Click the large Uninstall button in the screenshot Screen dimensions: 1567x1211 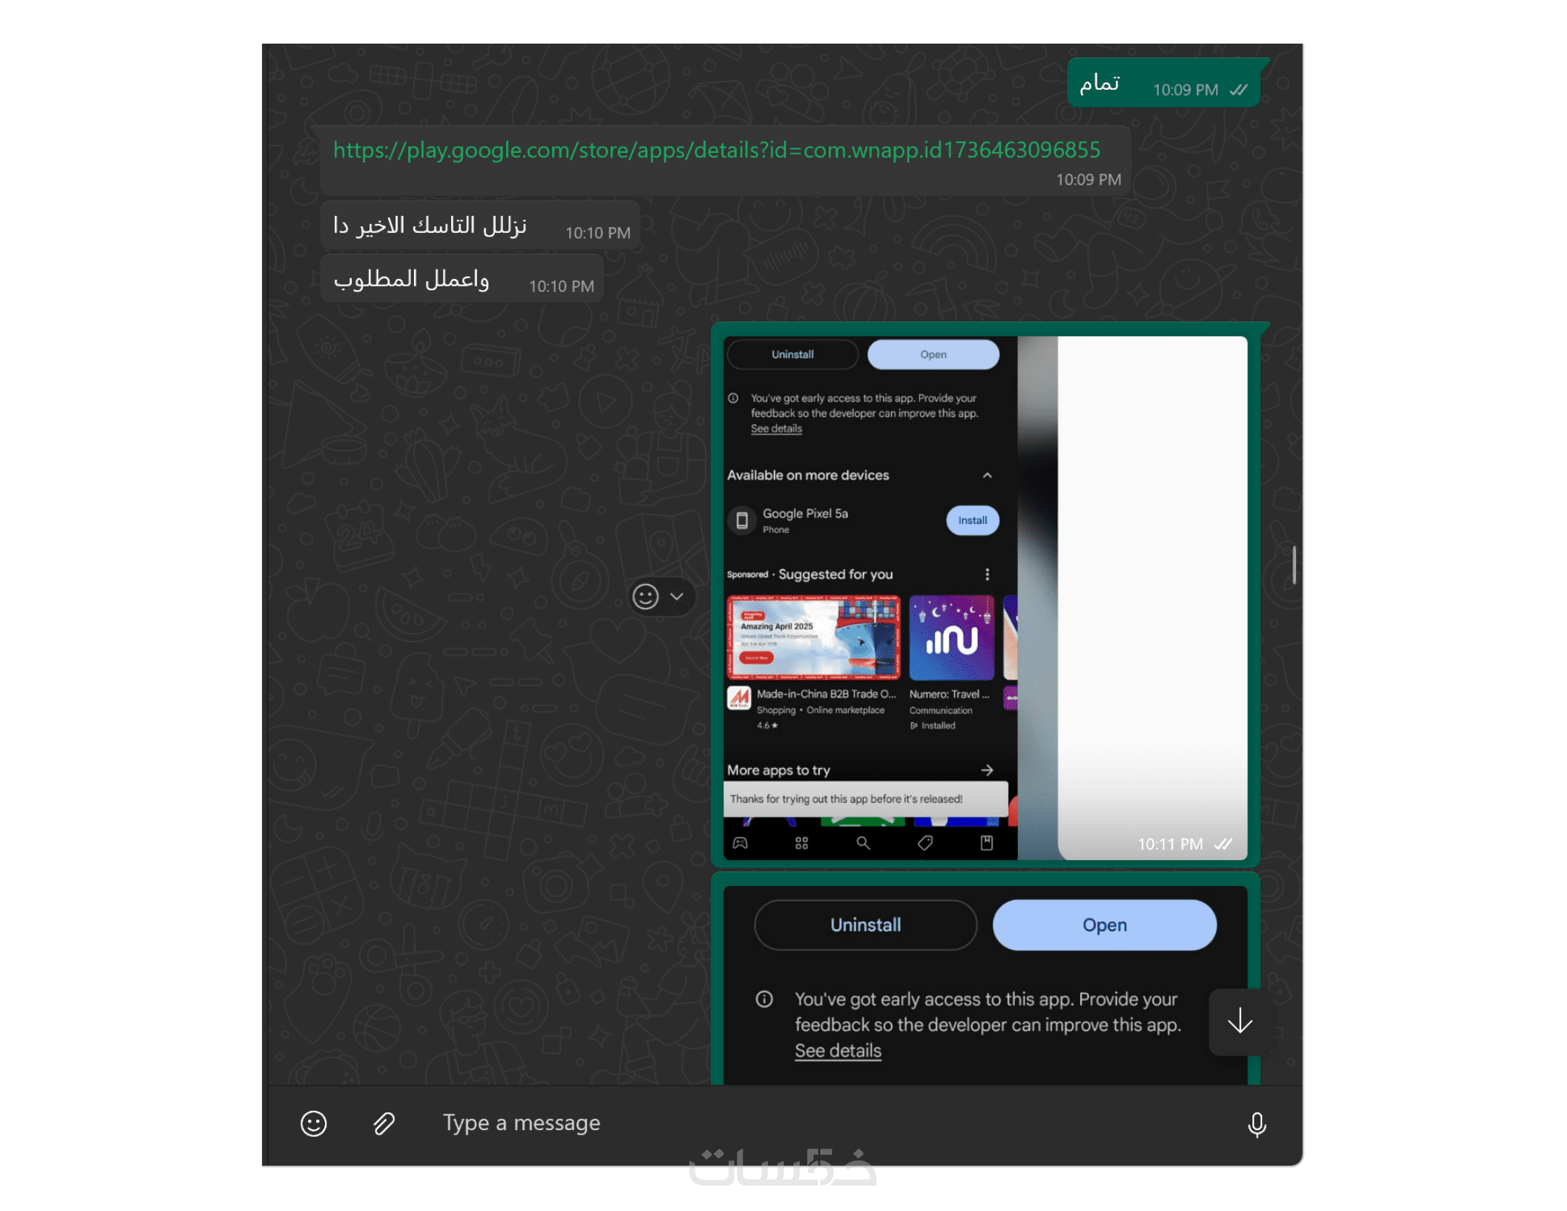click(865, 925)
